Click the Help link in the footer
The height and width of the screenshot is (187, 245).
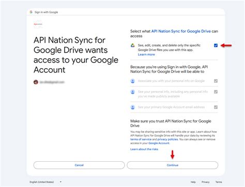[193, 182]
